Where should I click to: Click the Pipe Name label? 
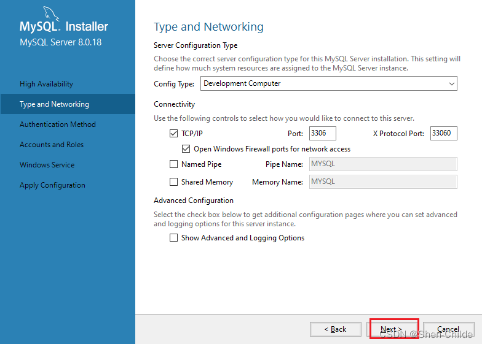[284, 164]
